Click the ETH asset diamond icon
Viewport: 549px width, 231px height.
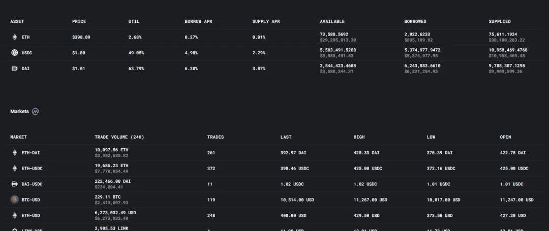click(x=14, y=37)
